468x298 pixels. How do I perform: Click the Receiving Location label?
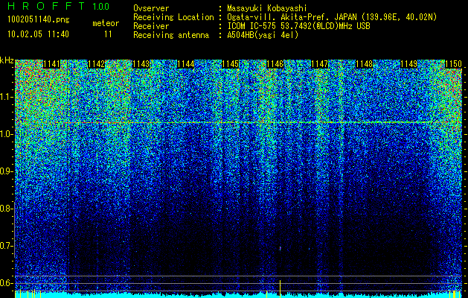point(173,18)
